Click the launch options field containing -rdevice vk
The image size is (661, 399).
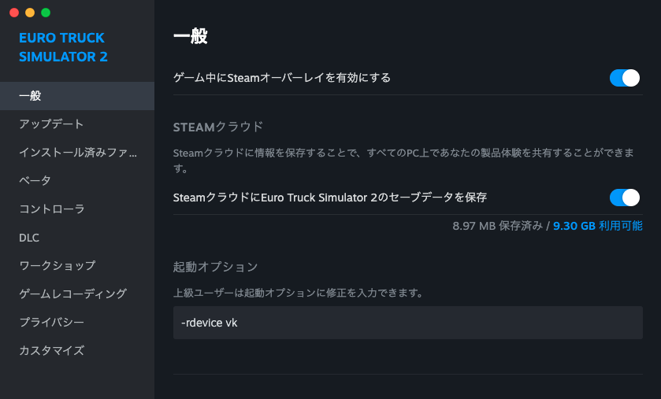click(407, 323)
